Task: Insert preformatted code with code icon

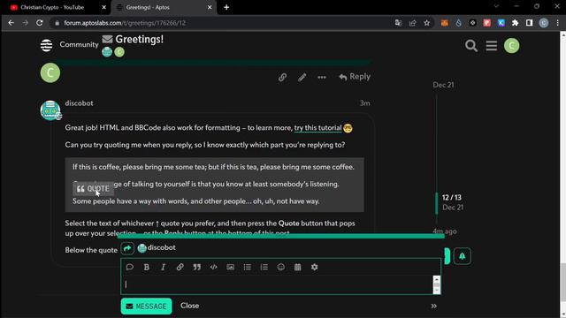Action: pos(214,267)
